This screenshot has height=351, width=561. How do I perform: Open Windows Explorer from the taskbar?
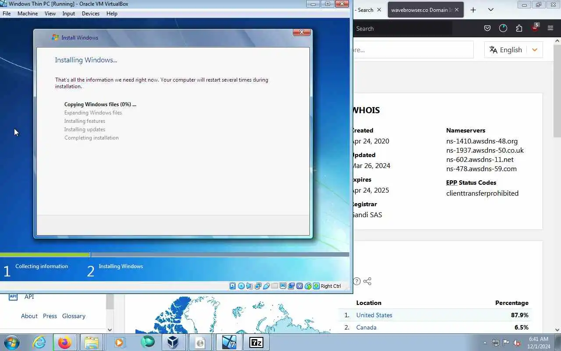pyautogui.click(x=92, y=342)
